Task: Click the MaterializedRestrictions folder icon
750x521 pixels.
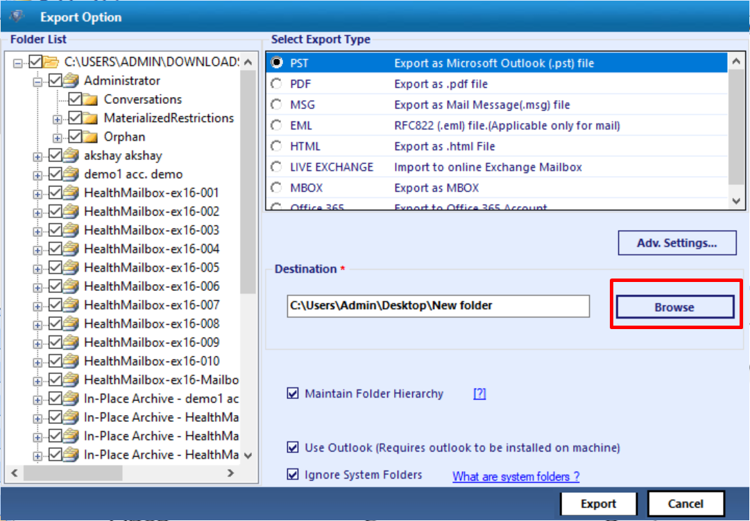Action: point(92,118)
